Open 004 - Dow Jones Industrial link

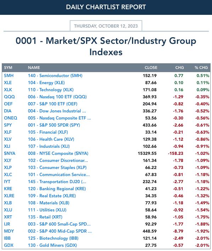click(x=57, y=111)
